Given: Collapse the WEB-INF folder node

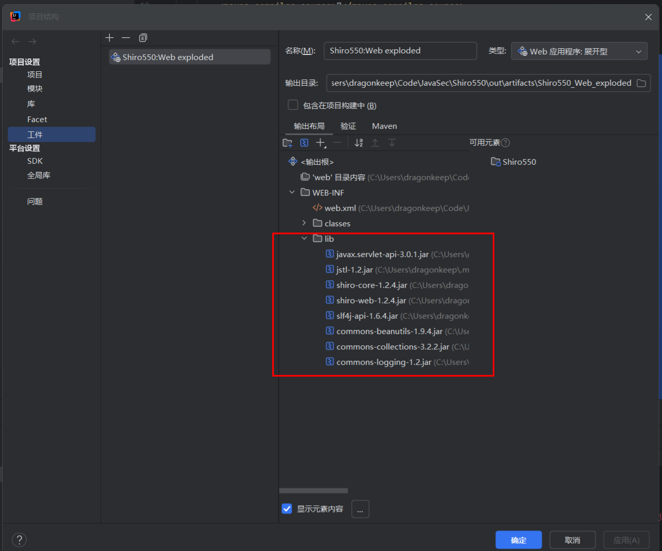Looking at the screenshot, I should [x=292, y=192].
